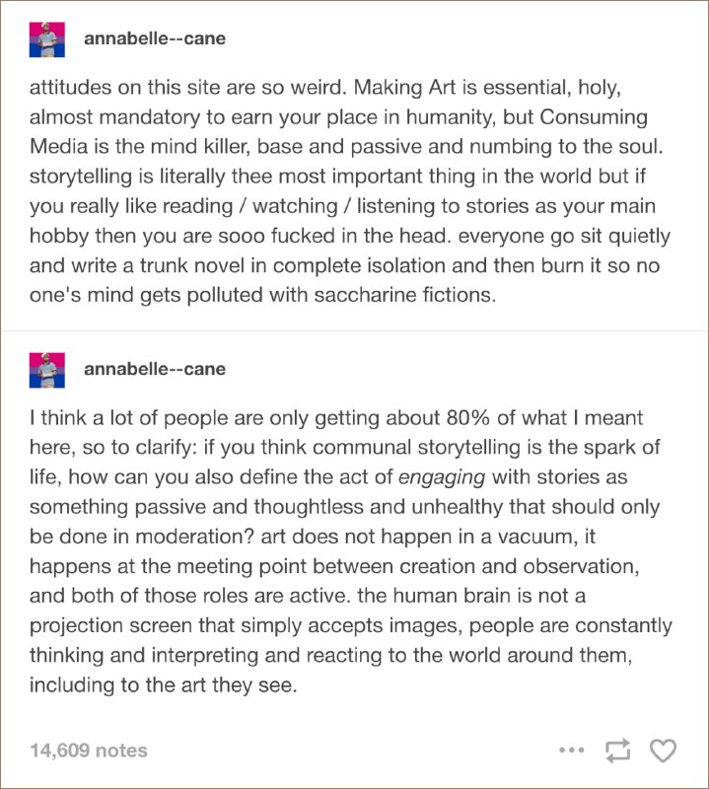Click the phrase "trunk novel"

click(191, 265)
